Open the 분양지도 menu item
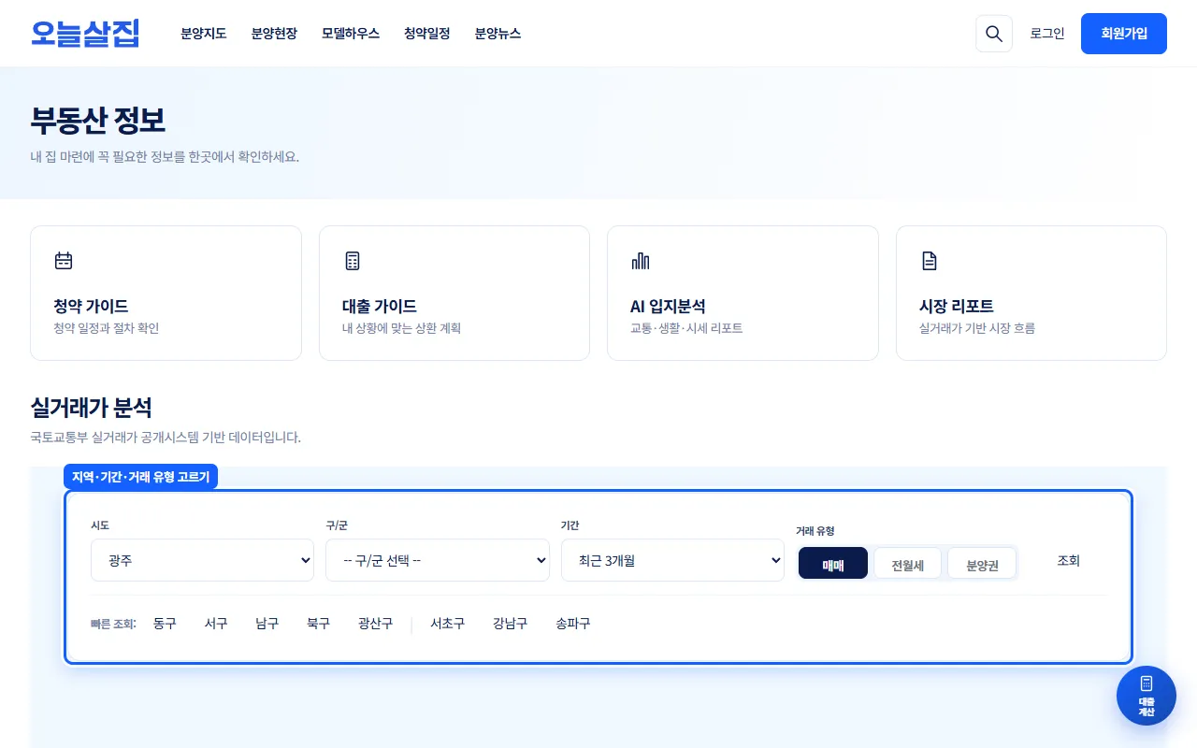The height and width of the screenshot is (748, 1197). (204, 34)
